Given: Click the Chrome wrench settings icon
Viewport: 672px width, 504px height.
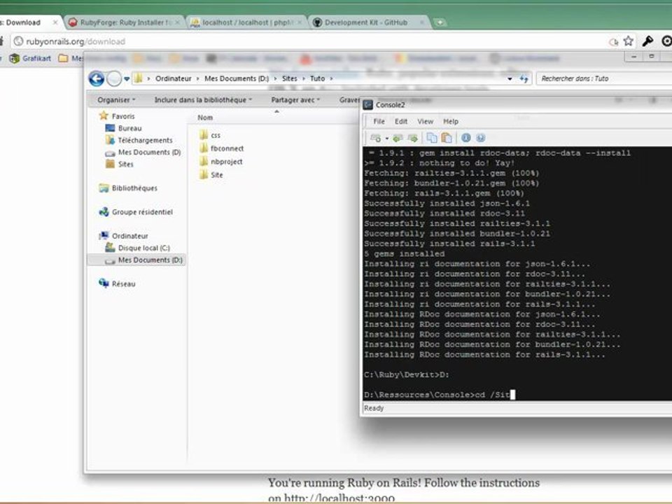Looking at the screenshot, I should (647, 41).
